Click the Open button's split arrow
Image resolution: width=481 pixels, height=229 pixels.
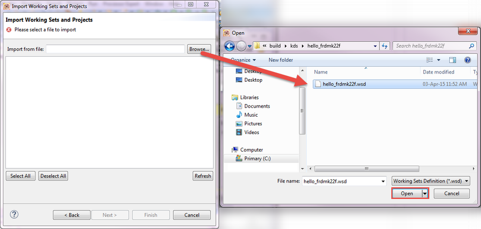coord(425,193)
